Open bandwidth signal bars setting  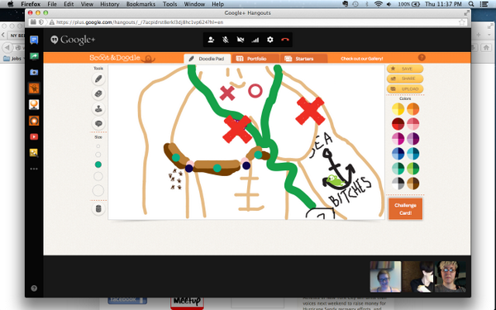click(x=255, y=40)
